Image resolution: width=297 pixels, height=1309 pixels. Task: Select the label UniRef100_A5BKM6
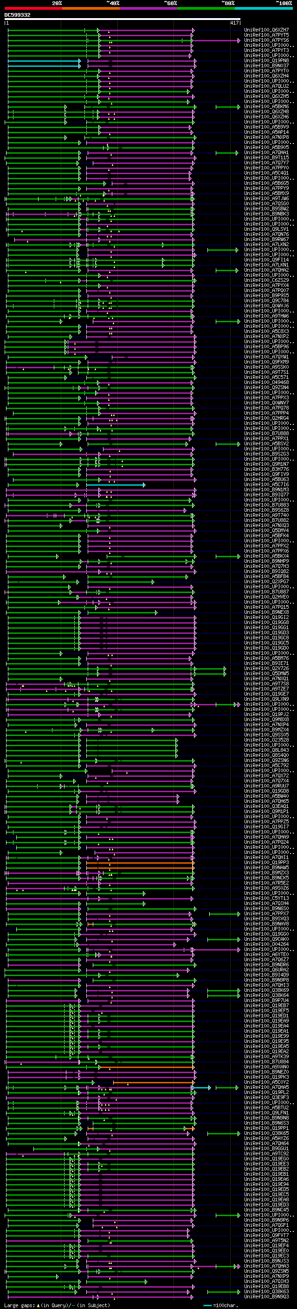click(x=266, y=107)
